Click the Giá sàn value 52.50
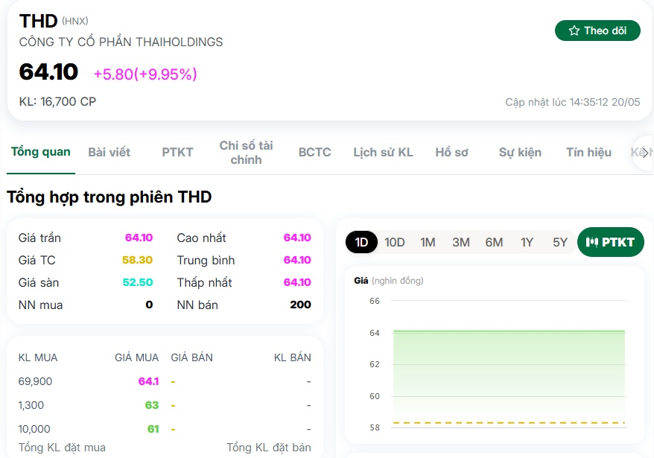This screenshot has width=654, height=458. pyautogui.click(x=138, y=282)
